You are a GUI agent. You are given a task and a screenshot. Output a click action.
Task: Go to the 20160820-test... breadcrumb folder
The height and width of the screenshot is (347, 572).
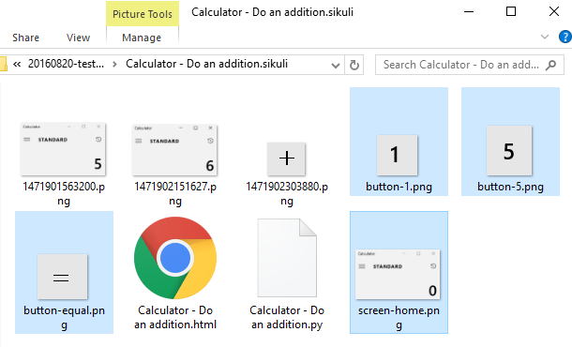66,64
